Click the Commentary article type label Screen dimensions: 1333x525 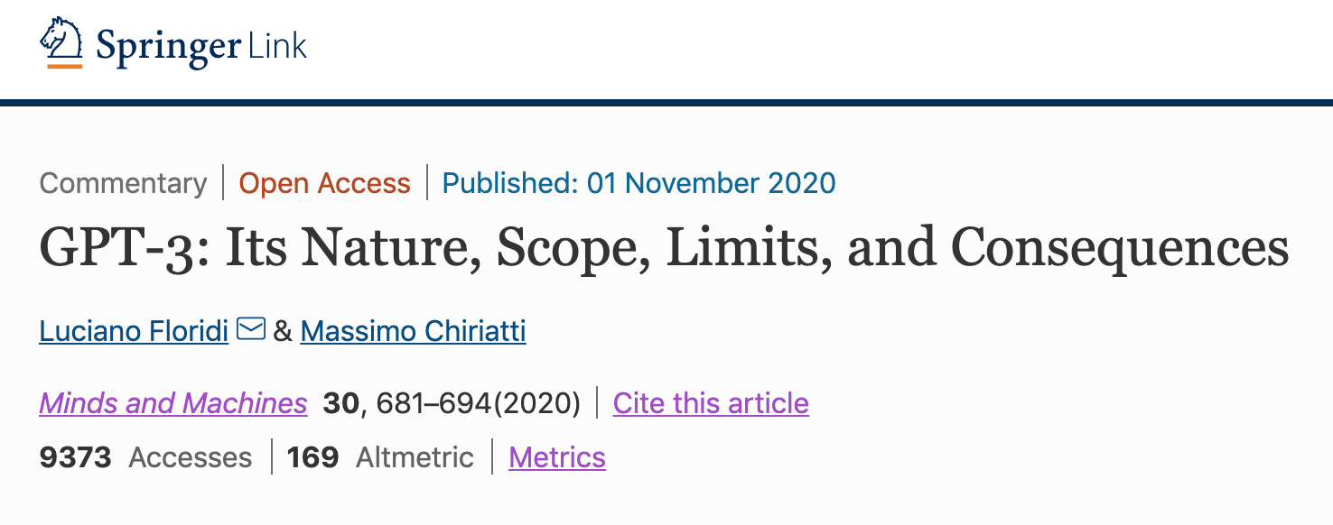pos(123,183)
